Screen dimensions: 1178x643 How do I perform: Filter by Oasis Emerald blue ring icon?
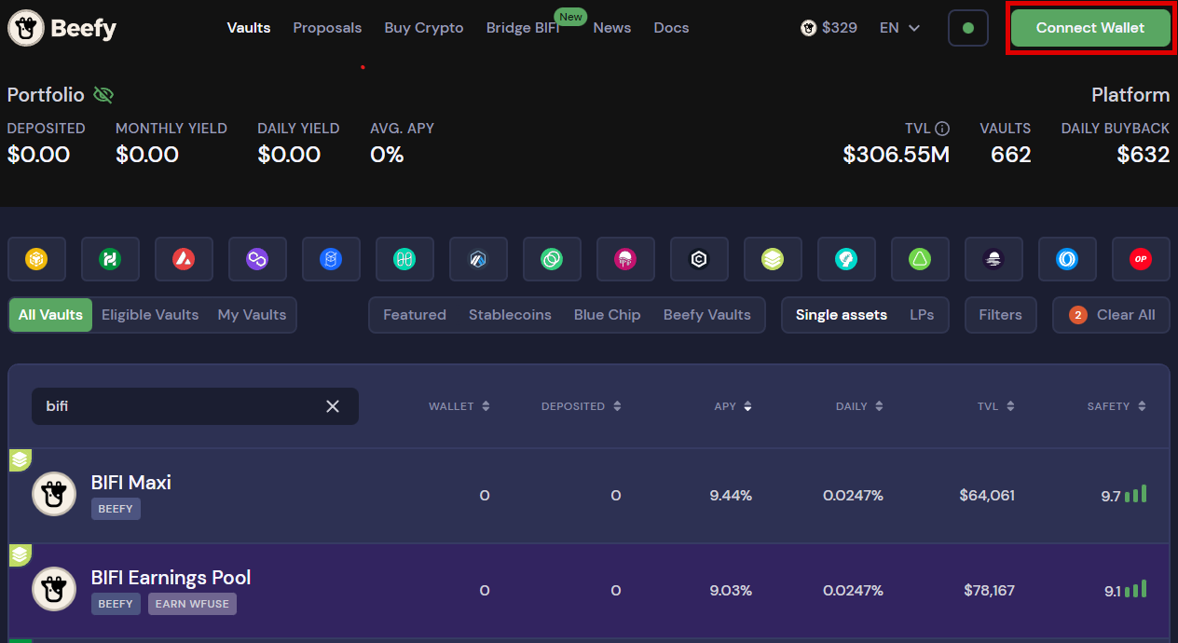(1067, 259)
